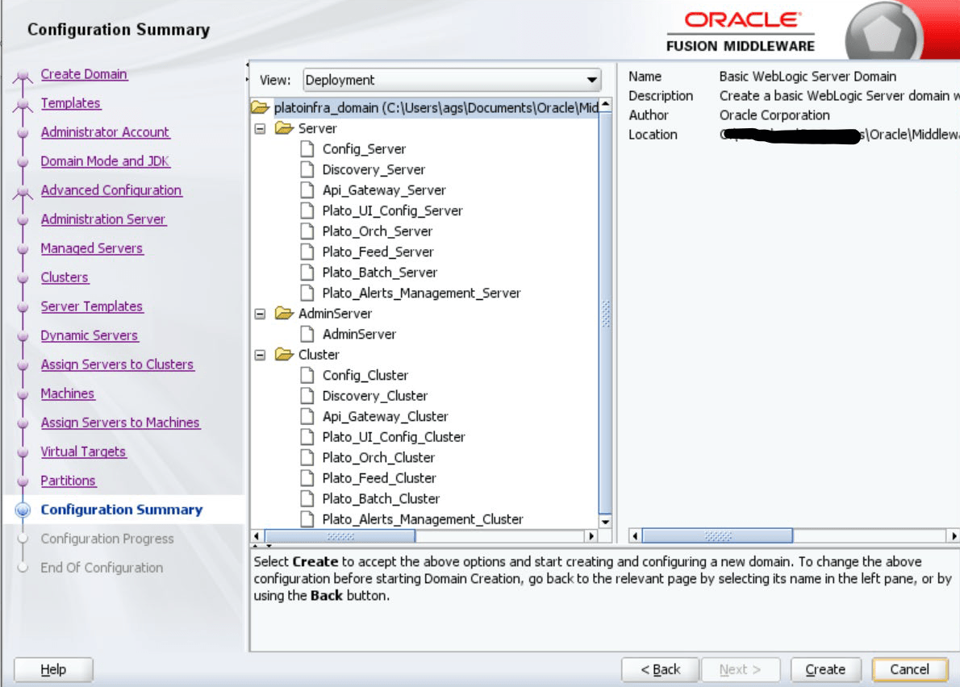960x687 pixels.
Task: Click the Configuration Summary step indicator icon
Action: click(x=23, y=510)
